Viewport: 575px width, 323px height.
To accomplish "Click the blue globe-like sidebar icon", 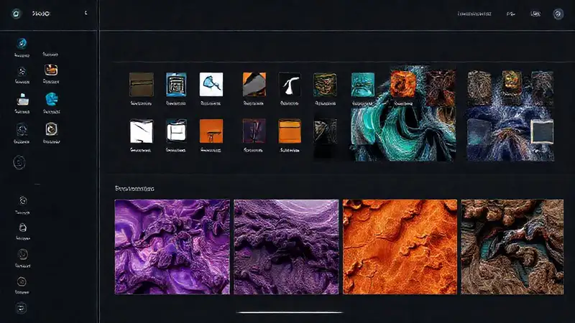I will (x=51, y=99).
